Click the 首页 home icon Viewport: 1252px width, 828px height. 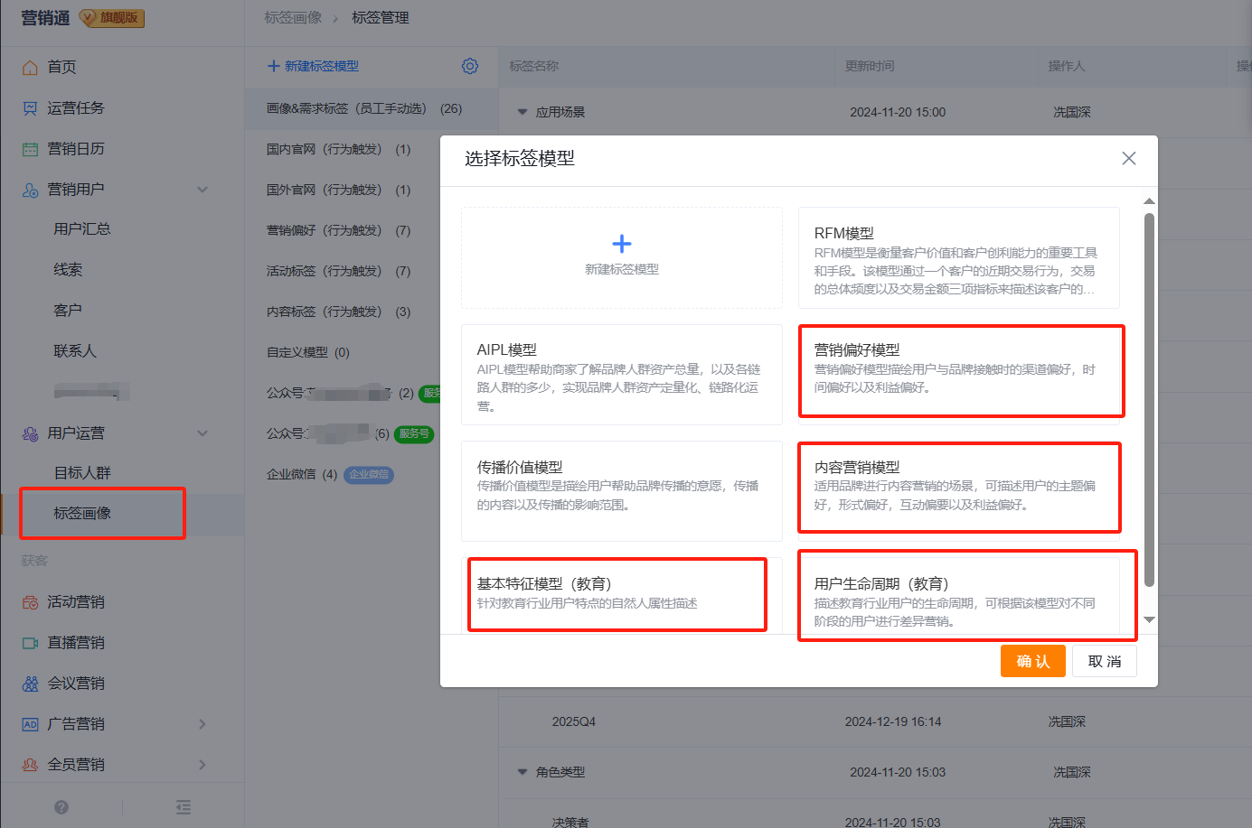tap(30, 67)
